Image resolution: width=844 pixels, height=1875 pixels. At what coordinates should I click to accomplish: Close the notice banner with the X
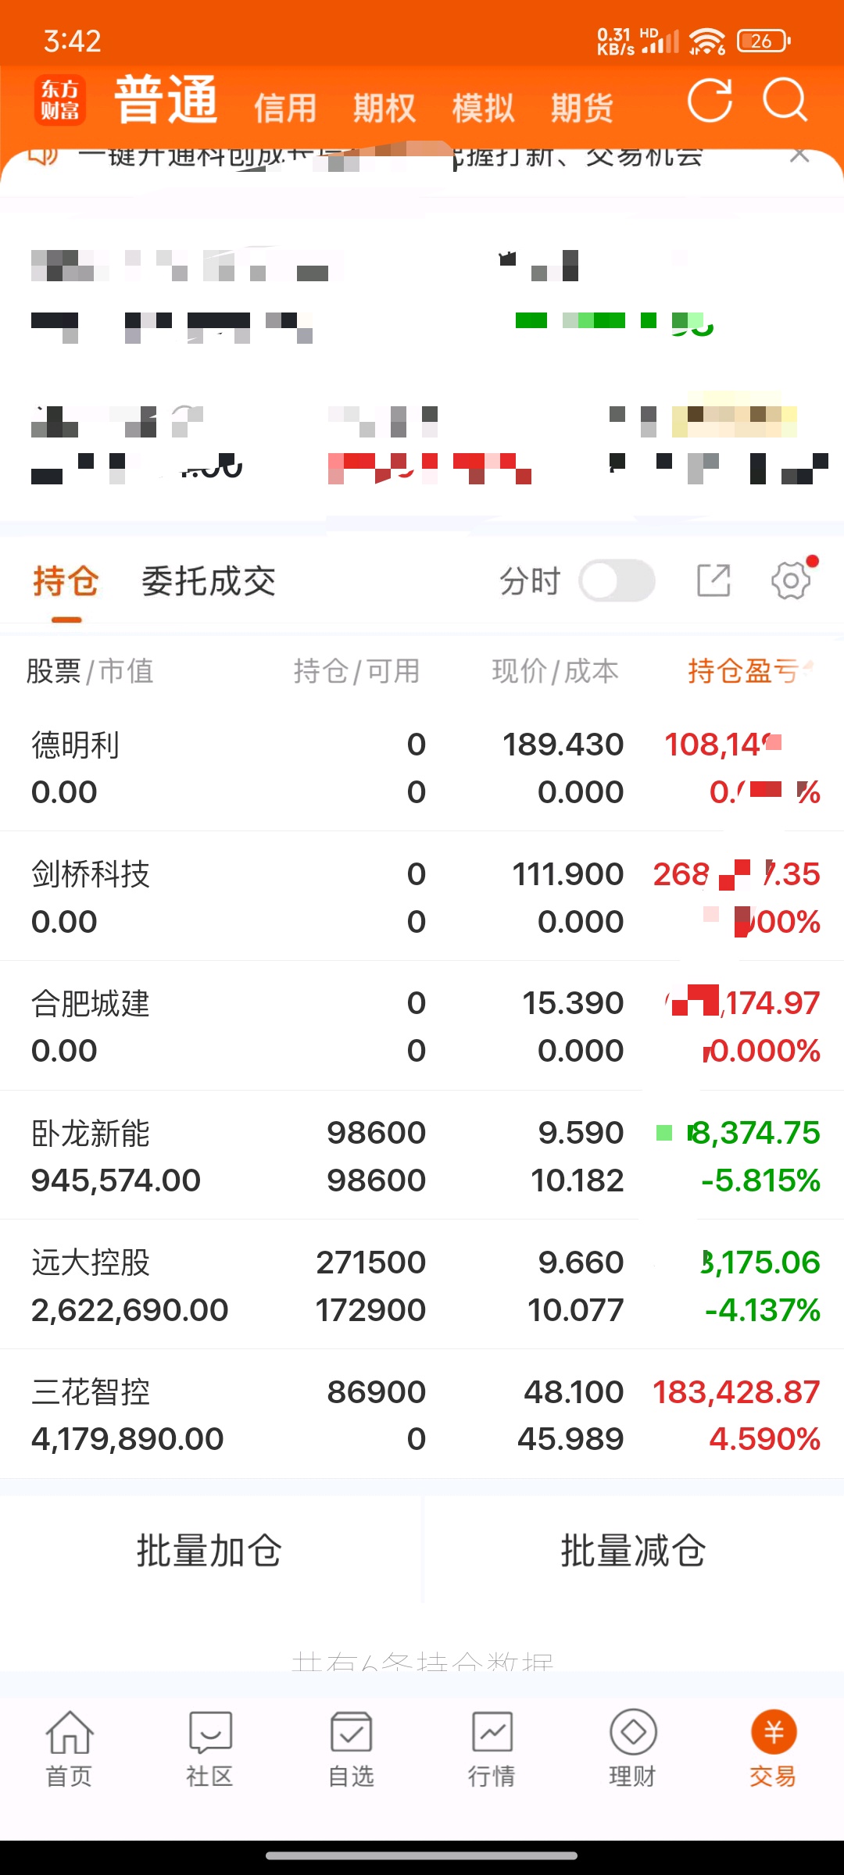pos(799,155)
